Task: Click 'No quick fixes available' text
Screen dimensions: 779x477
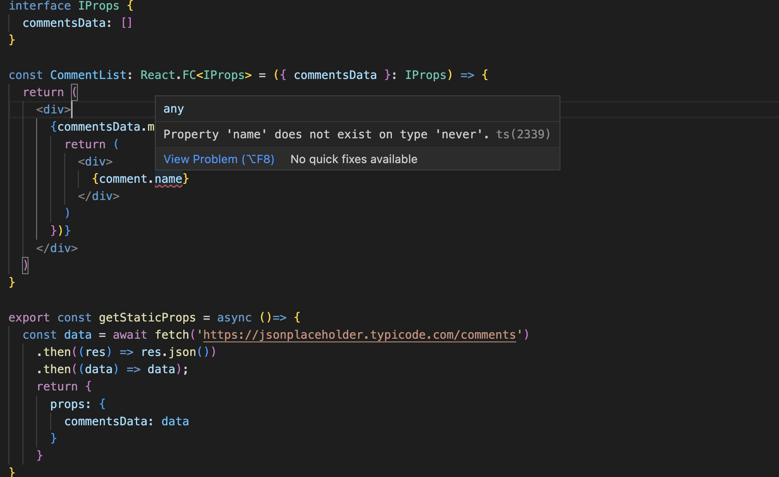Action: click(x=354, y=159)
